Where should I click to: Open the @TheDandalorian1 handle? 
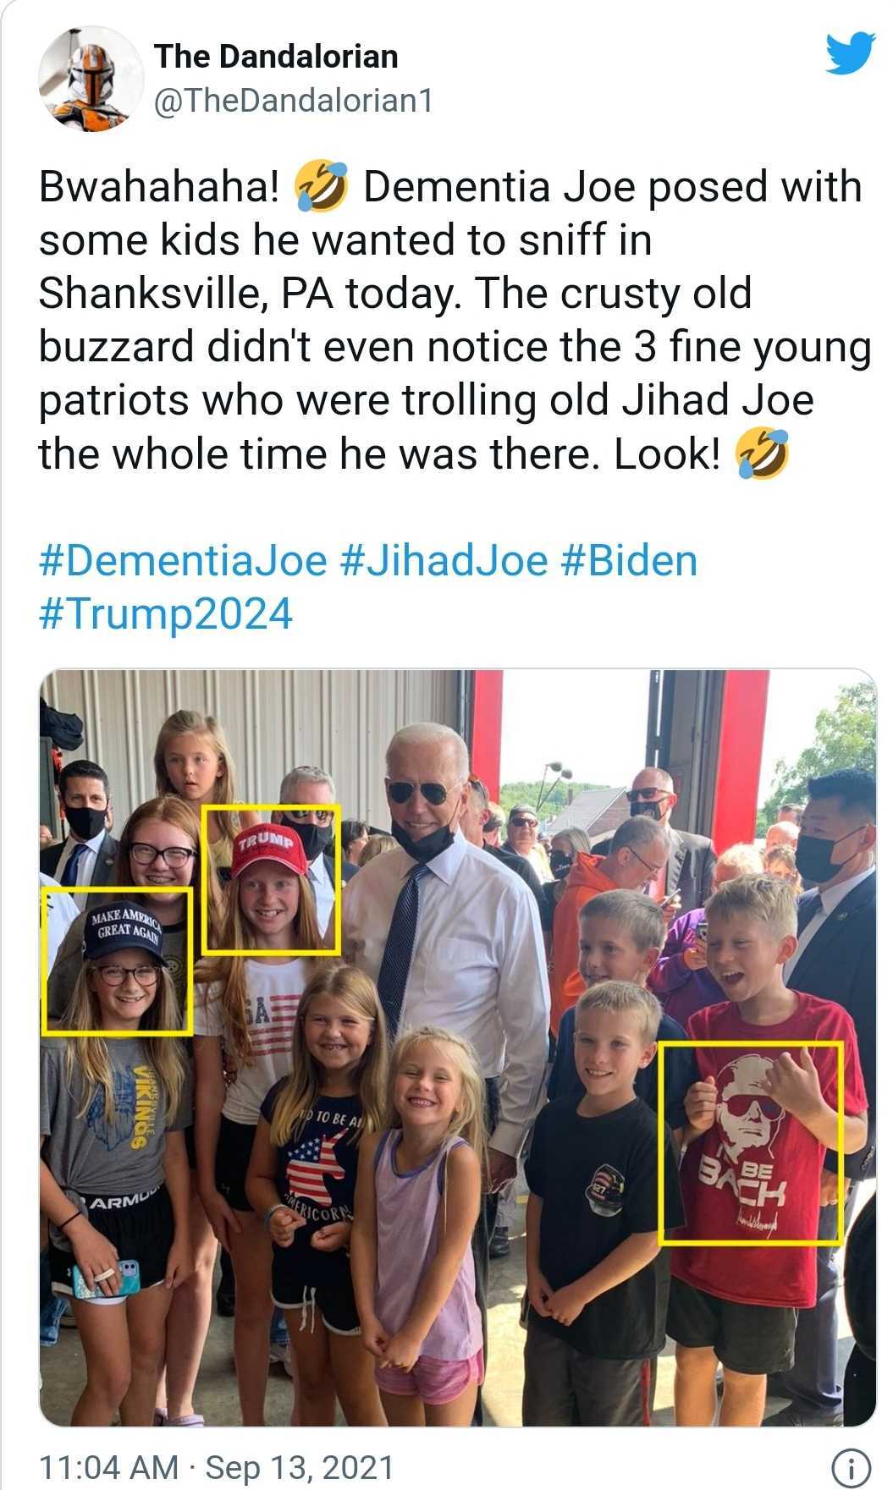click(293, 102)
